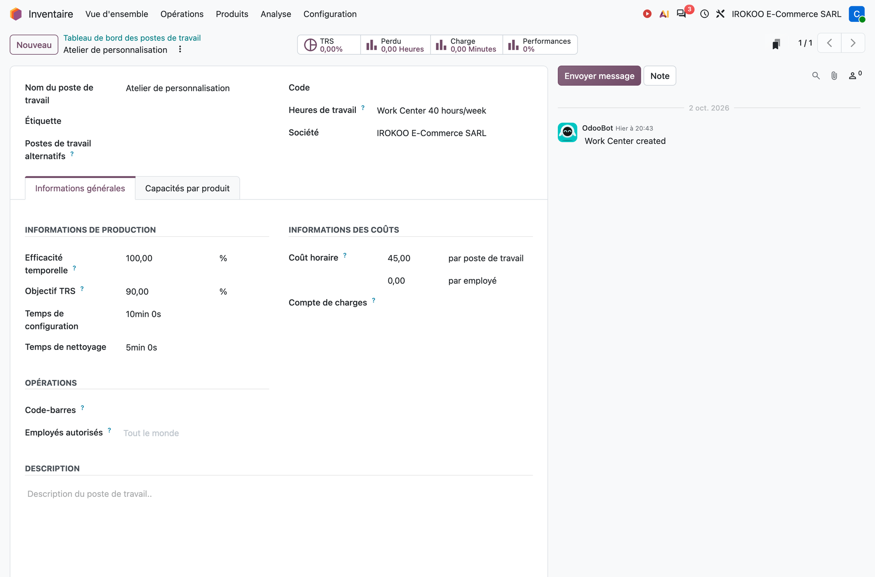Open the debug tools wrench icon
The image size is (875, 577).
[x=720, y=14]
